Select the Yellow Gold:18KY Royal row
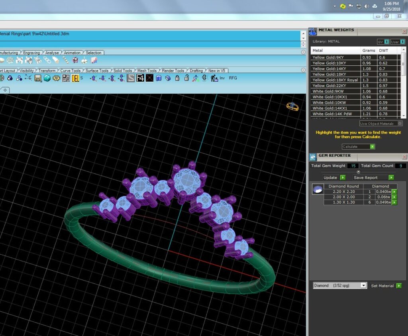The image size is (408, 336). (x=355, y=80)
